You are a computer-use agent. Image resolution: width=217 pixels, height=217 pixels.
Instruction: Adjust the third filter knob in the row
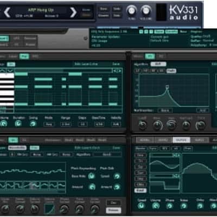[x=171, y=125]
